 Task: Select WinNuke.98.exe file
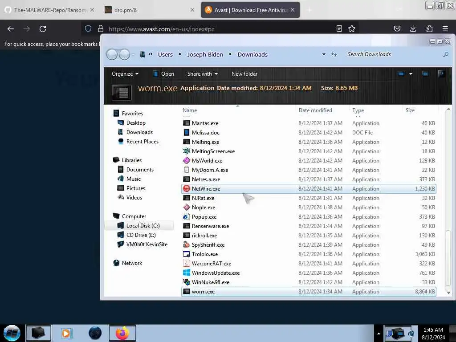[309, 282]
